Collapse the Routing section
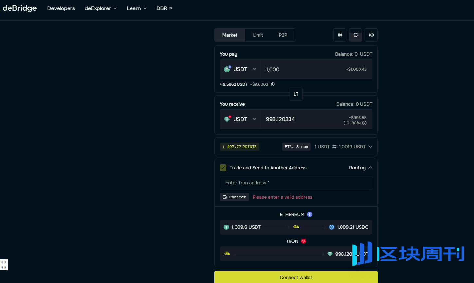 pyautogui.click(x=360, y=168)
